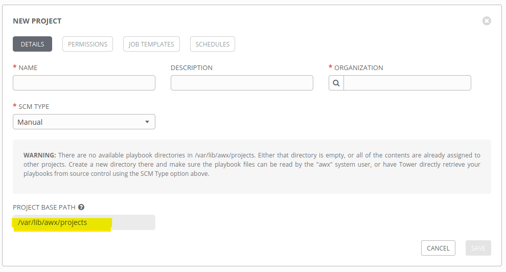This screenshot has height=272, width=506.
Task: Focus the Organization input field
Action: 407,83
